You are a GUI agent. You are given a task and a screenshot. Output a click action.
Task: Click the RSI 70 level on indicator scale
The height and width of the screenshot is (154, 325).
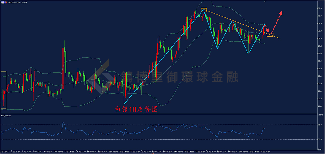(x=319, y=125)
